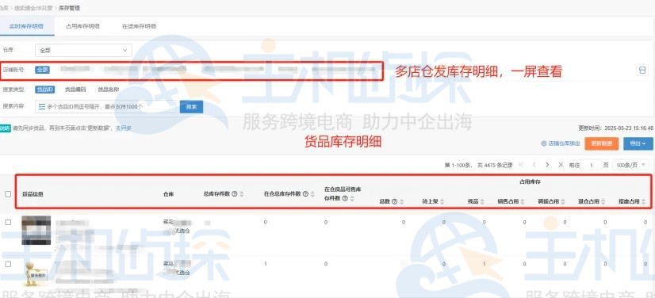This screenshot has width=655, height=298.
Task: Tick the first product row checkbox
Action: click(8, 223)
